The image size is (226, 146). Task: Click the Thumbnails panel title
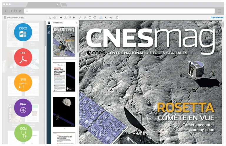(57, 23)
